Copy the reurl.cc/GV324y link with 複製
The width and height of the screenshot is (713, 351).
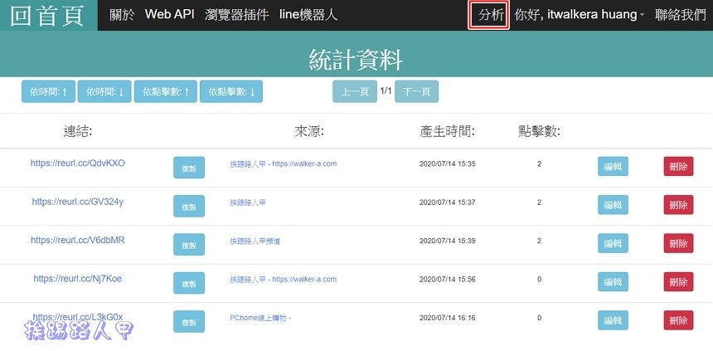click(x=188, y=206)
